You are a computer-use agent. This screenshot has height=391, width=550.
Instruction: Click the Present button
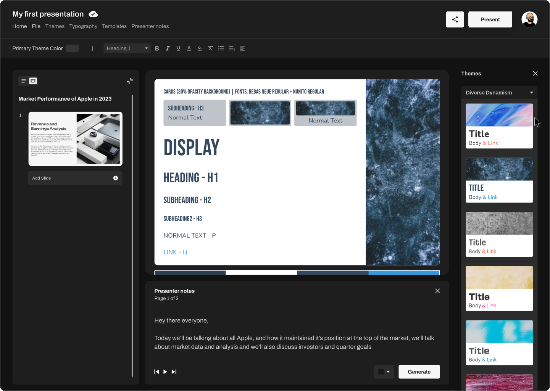(490, 19)
